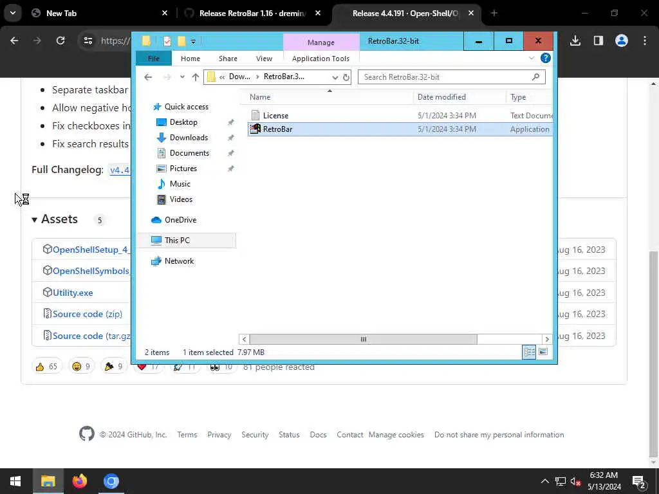Go back in the browser

click(14, 41)
